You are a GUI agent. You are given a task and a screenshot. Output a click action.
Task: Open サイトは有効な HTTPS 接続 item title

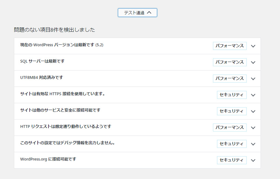(x=63, y=94)
